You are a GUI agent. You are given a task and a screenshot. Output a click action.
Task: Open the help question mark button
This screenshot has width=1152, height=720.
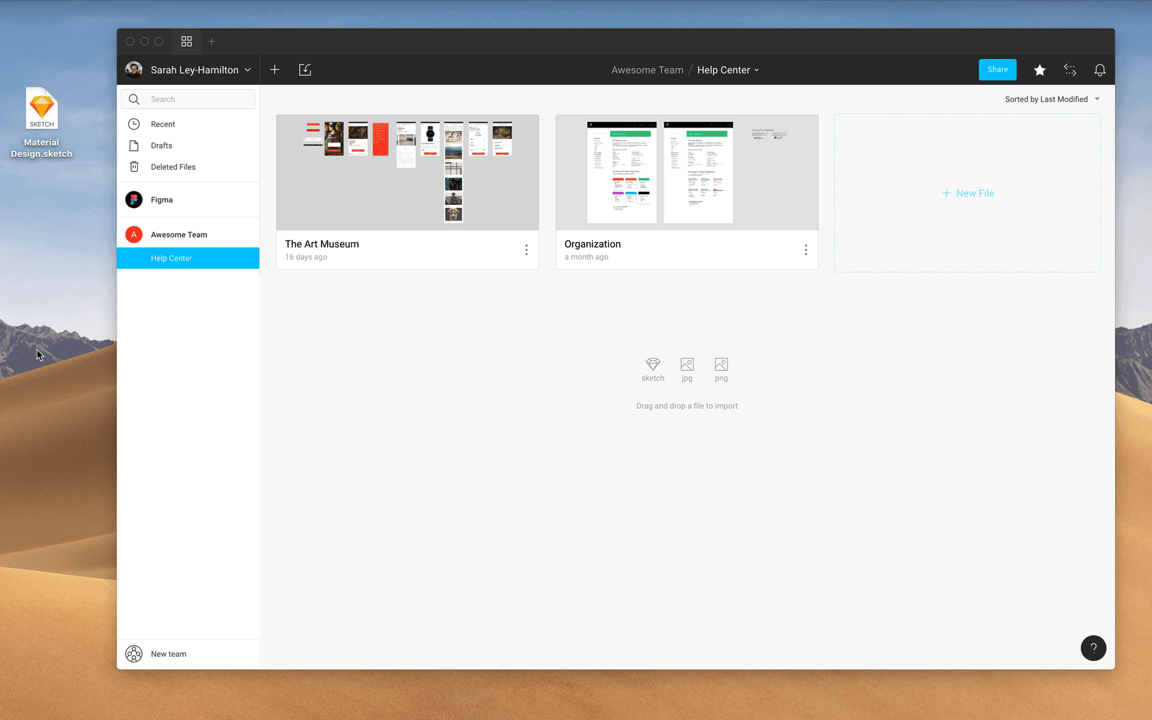(x=1094, y=648)
